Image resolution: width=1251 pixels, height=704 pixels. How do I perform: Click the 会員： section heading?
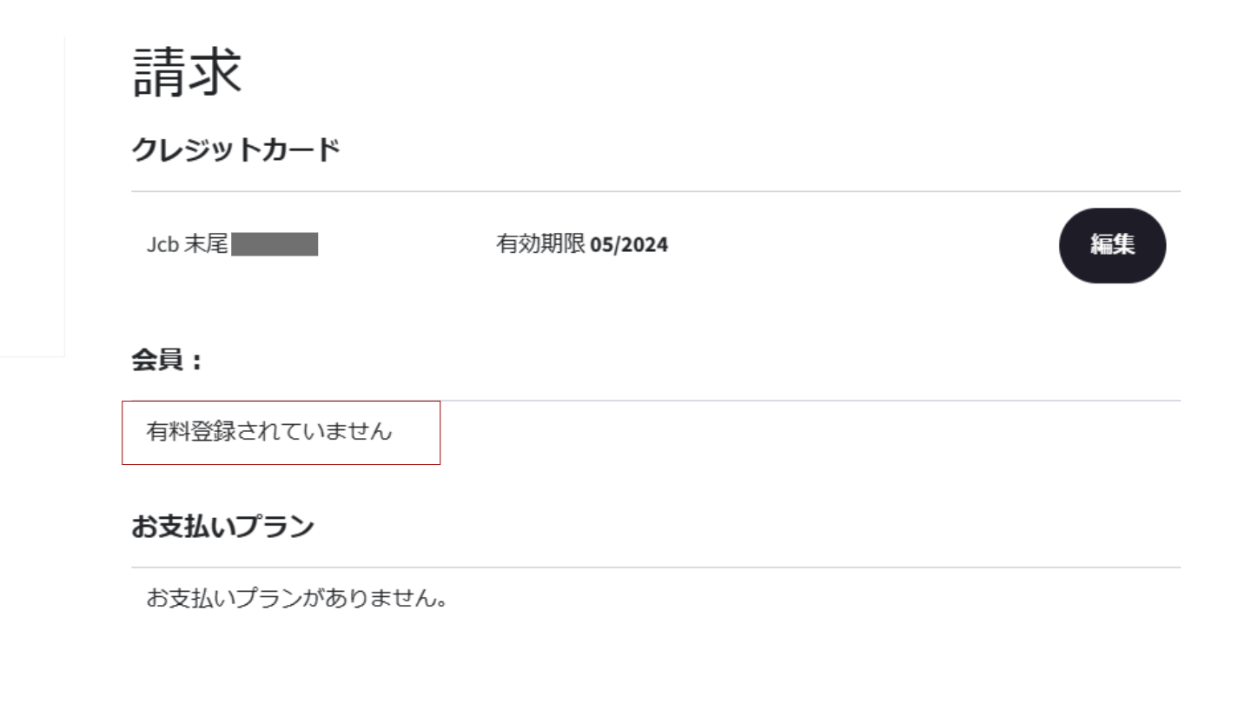click(167, 362)
